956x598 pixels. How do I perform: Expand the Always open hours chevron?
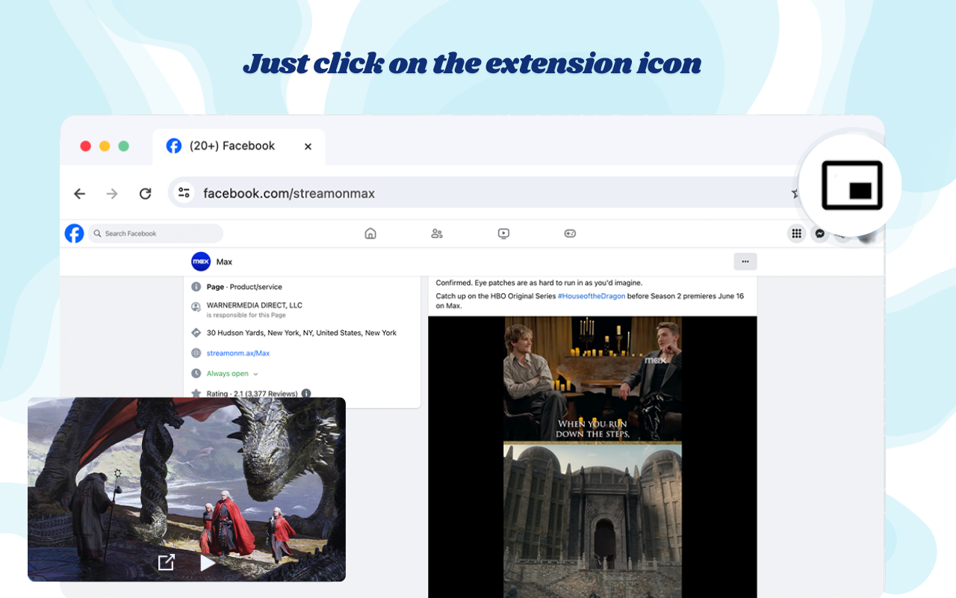[255, 373]
